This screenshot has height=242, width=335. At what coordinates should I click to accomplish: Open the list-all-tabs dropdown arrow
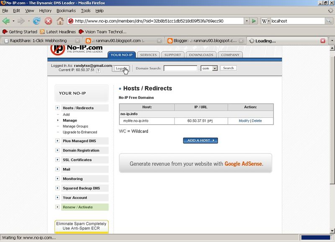332,40
